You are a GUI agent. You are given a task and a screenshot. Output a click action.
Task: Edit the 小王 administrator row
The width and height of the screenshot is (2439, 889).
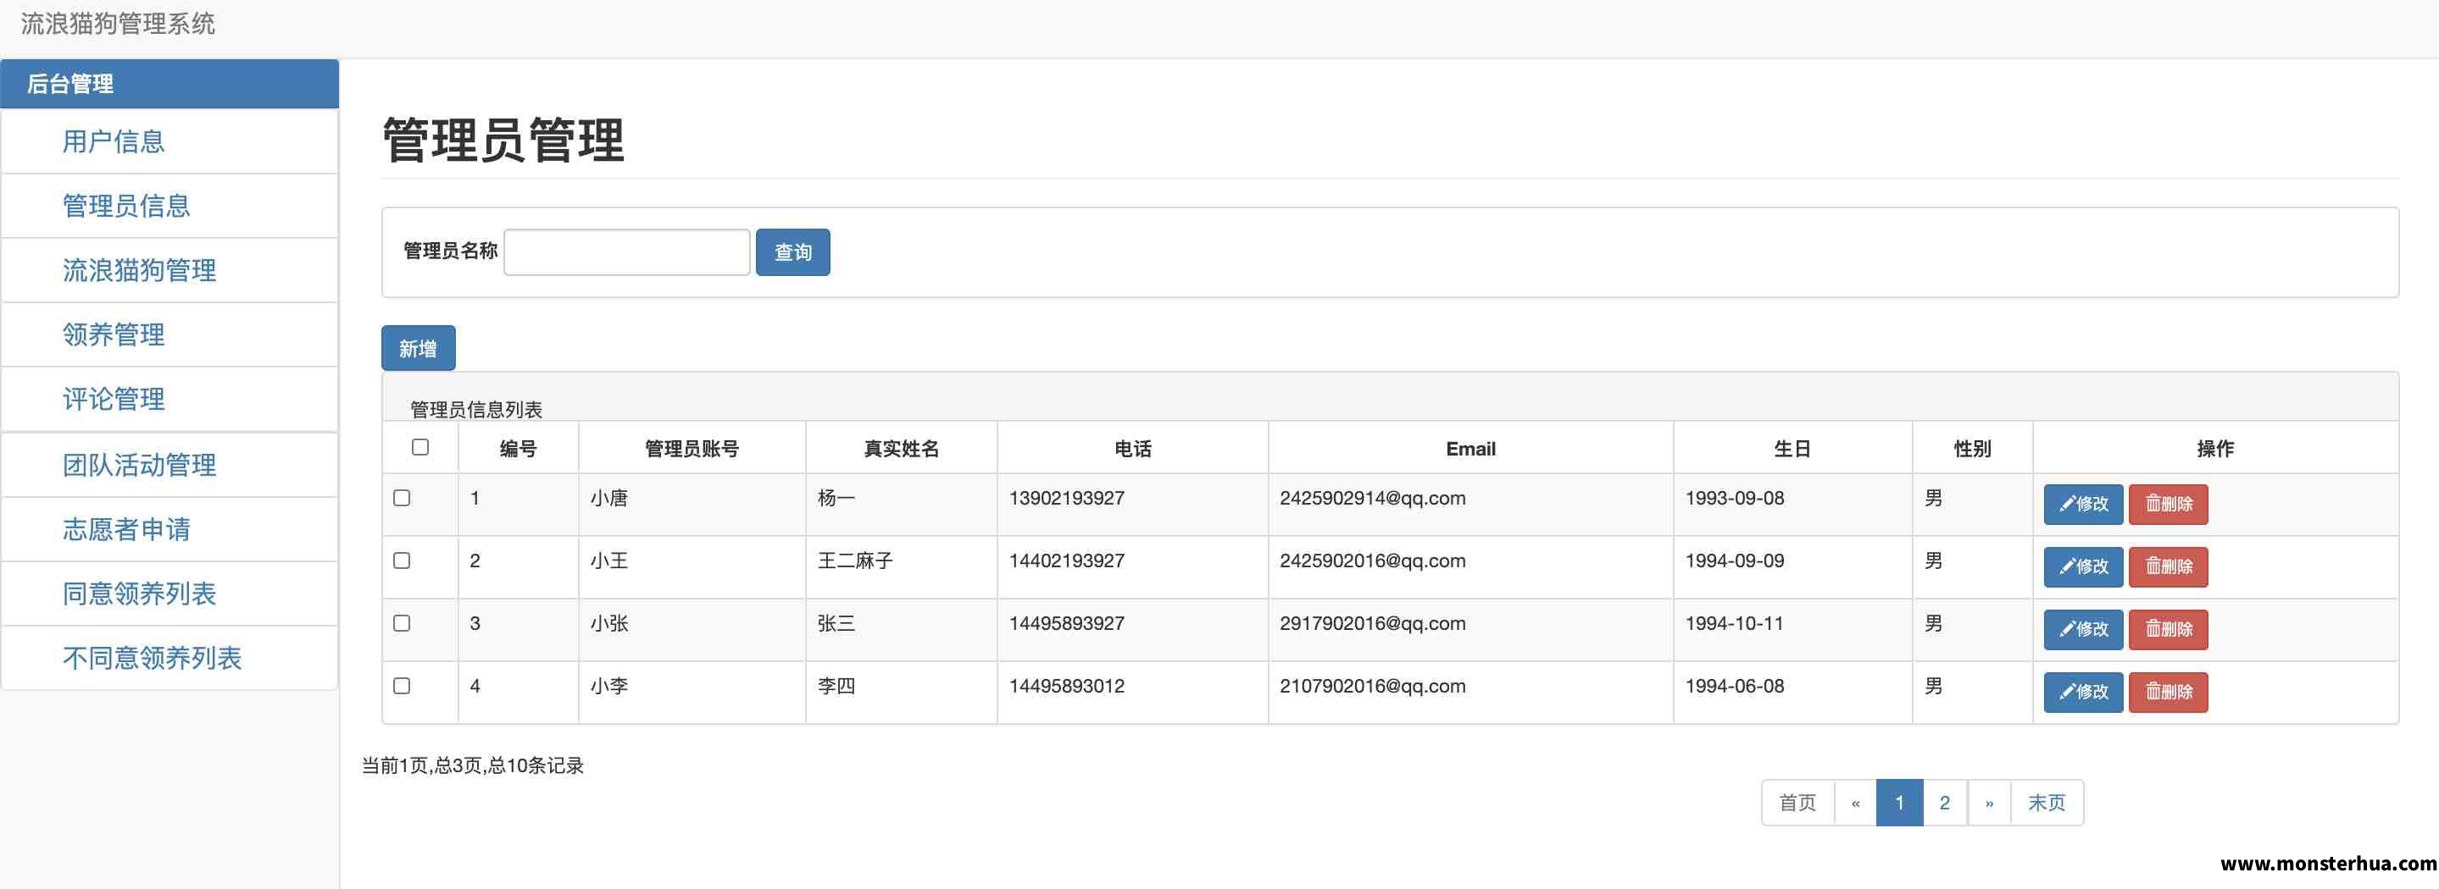tap(2083, 566)
